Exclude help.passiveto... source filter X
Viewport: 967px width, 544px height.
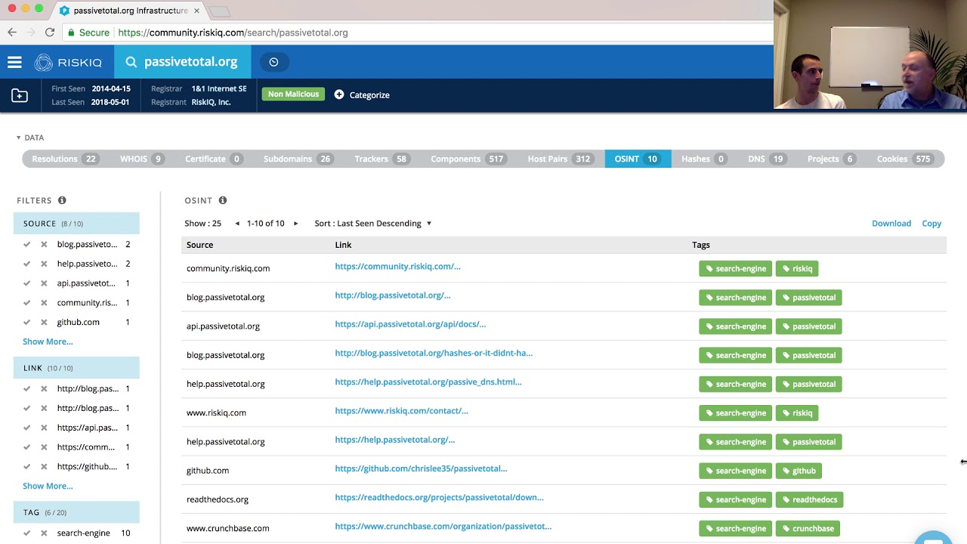(x=44, y=264)
